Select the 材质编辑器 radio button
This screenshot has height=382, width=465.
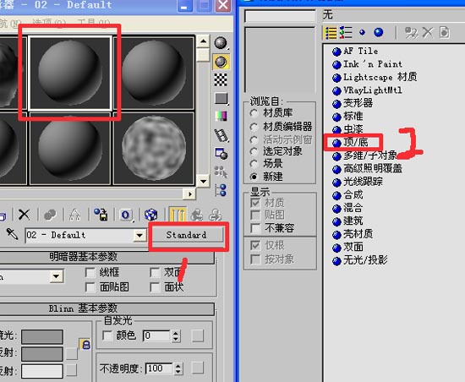point(254,127)
